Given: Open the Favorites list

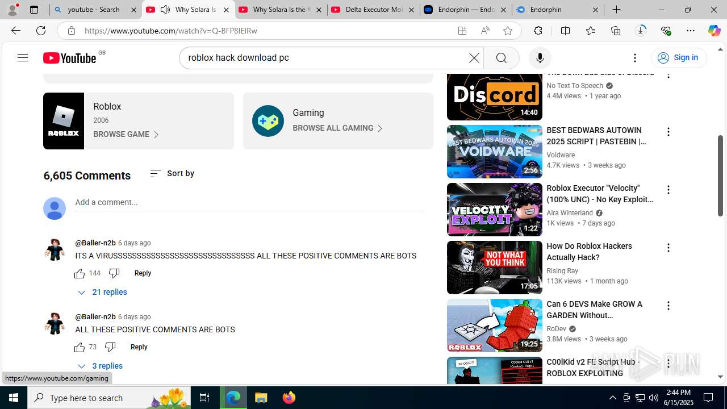Looking at the screenshot, I should (x=591, y=31).
